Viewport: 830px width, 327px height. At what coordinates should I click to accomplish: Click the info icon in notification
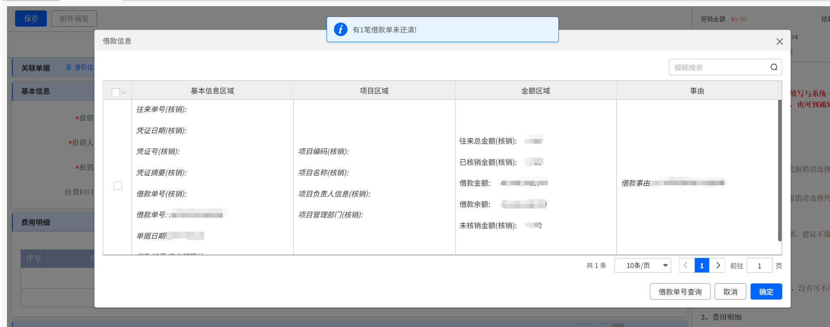(340, 29)
